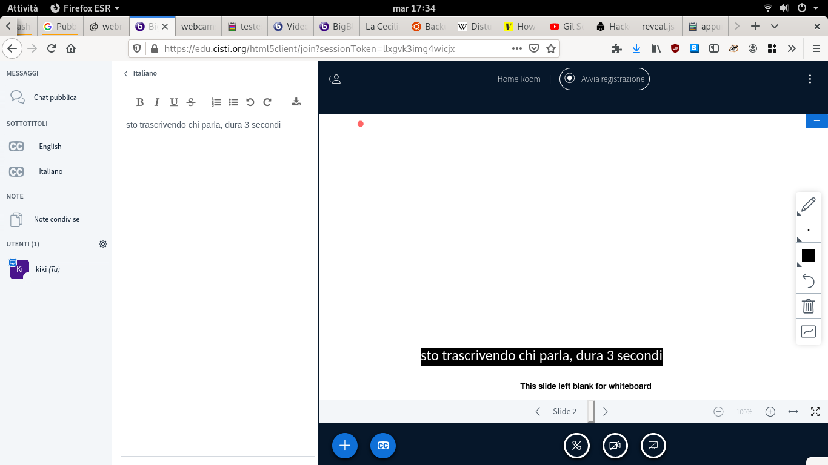Image resolution: width=828 pixels, height=465 pixels.
Task: Toggle bold formatting in caption editor
Action: tap(140, 102)
